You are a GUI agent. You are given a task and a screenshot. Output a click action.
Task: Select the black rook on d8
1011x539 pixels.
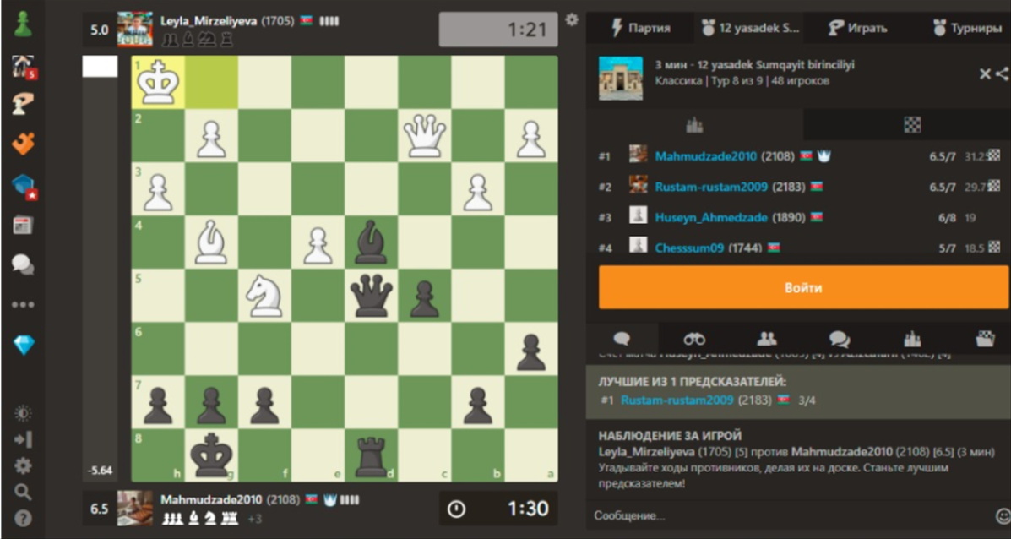coord(372,455)
